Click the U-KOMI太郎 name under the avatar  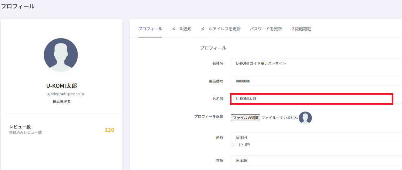(61, 86)
